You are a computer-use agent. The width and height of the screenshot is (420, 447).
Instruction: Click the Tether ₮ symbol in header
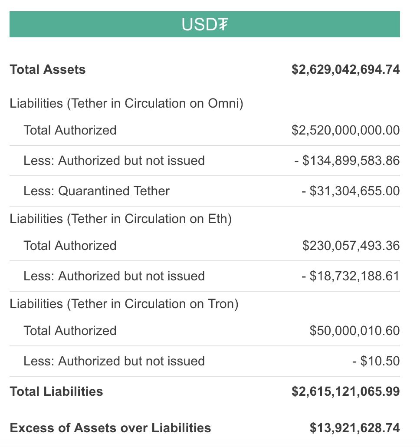point(223,24)
